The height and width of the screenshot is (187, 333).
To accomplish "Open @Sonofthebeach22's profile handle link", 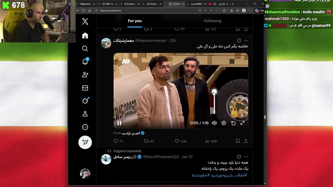I will (x=161, y=157).
